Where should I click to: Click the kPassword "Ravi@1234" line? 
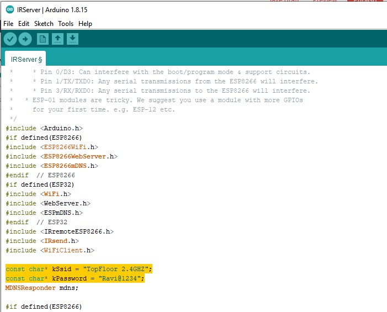click(75, 278)
